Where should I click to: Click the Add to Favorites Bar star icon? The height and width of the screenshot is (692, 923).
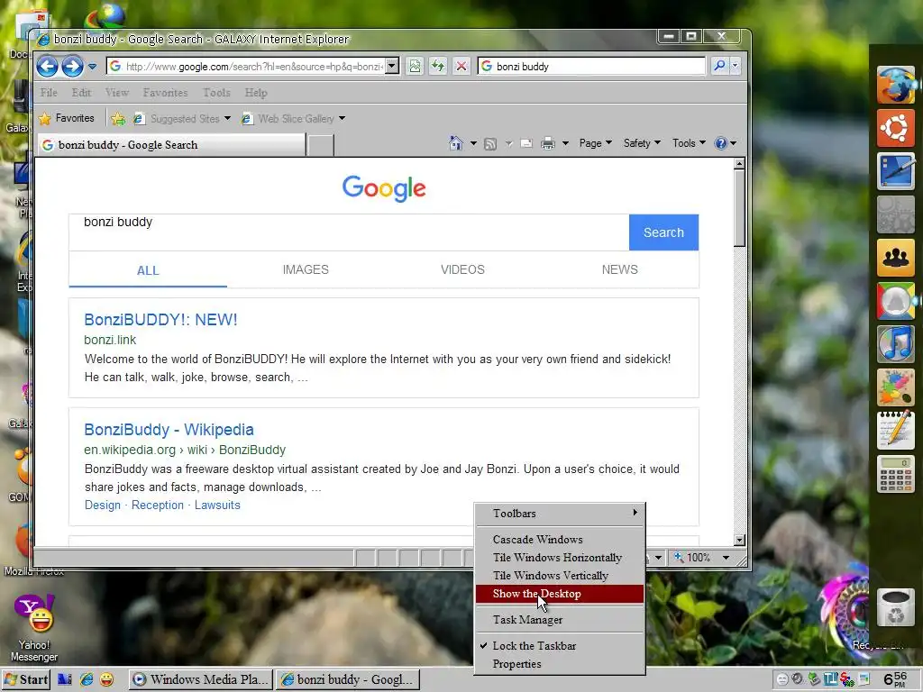tap(118, 119)
